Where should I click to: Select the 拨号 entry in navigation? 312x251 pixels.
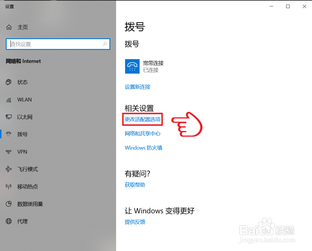pos(23,134)
